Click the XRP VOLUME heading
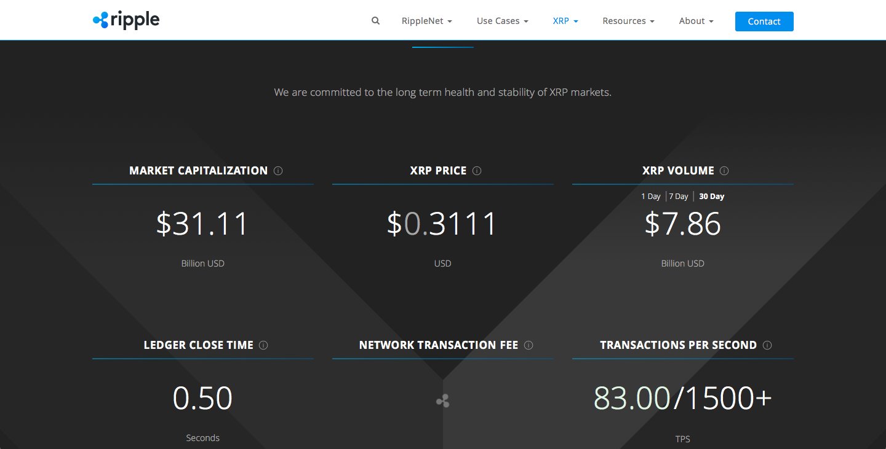886x449 pixels. pos(678,171)
